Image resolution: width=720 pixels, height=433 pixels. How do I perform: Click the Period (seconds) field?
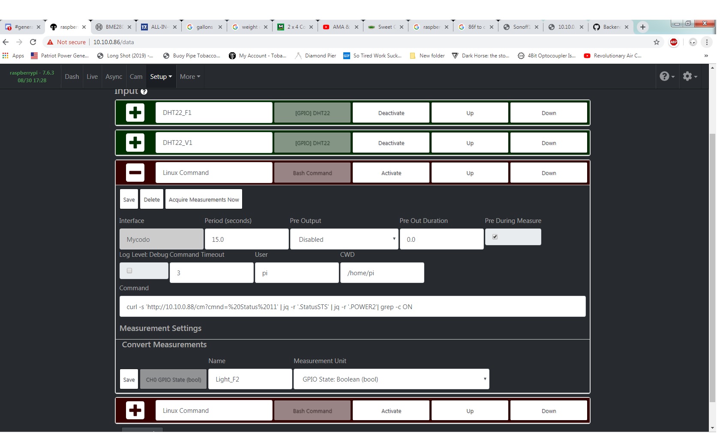tap(246, 239)
